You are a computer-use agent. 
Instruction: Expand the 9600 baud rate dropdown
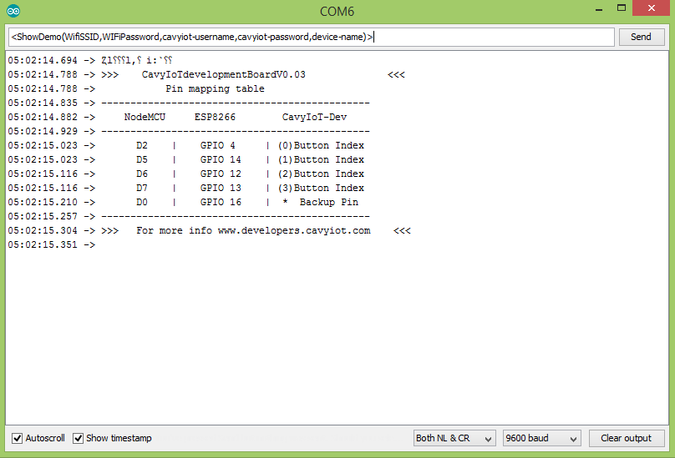[541, 438]
